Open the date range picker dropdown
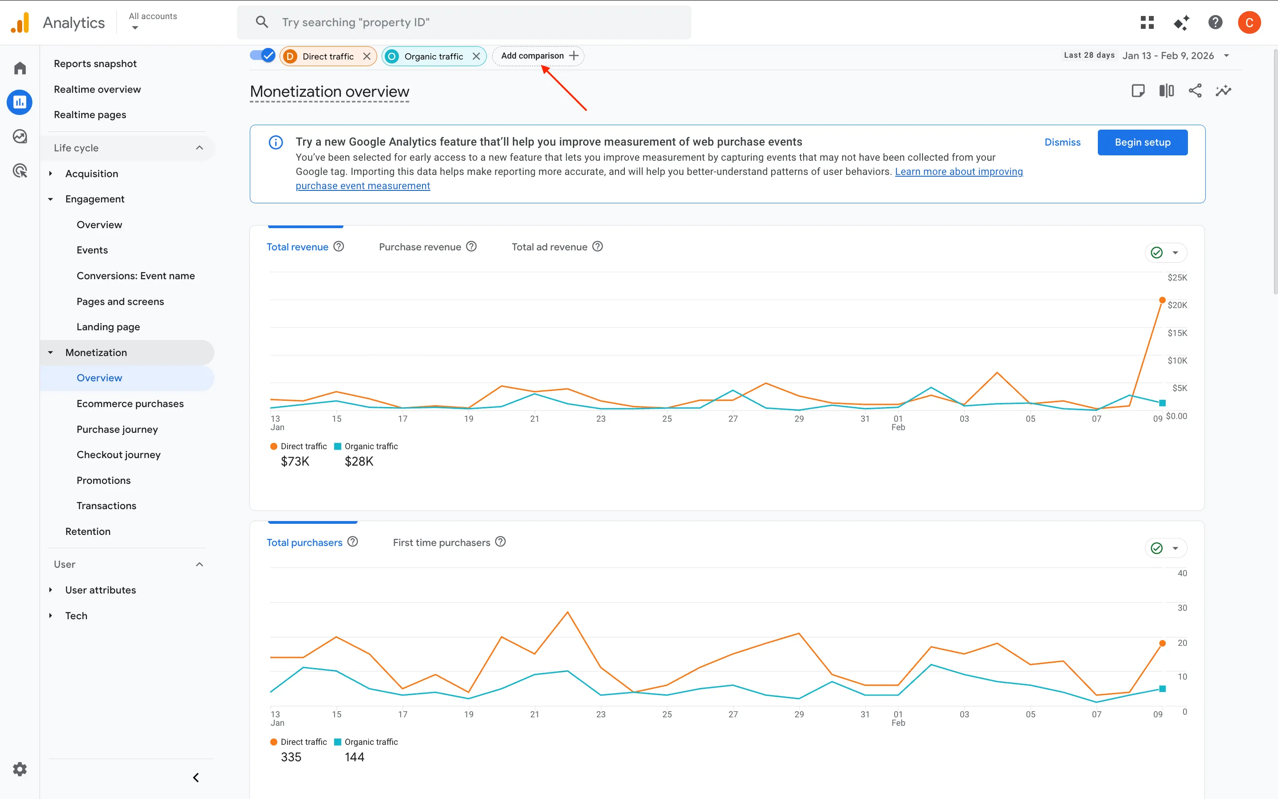1278x799 pixels. 1226,55
